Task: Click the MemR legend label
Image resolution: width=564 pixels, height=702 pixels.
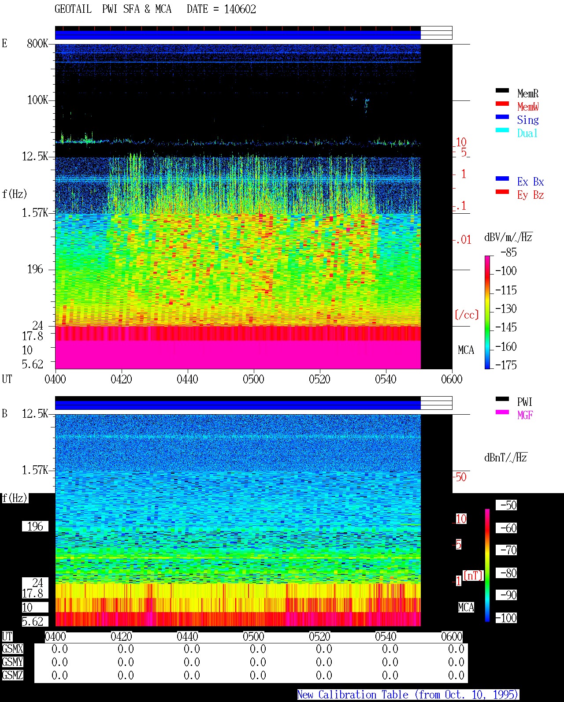Action: (x=528, y=93)
